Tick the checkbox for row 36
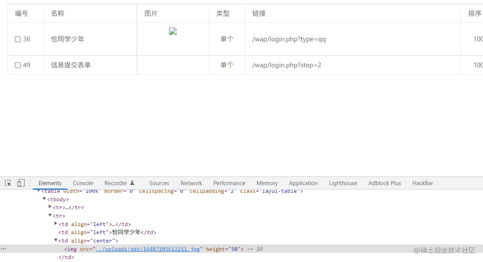The image size is (483, 262). 18,39
